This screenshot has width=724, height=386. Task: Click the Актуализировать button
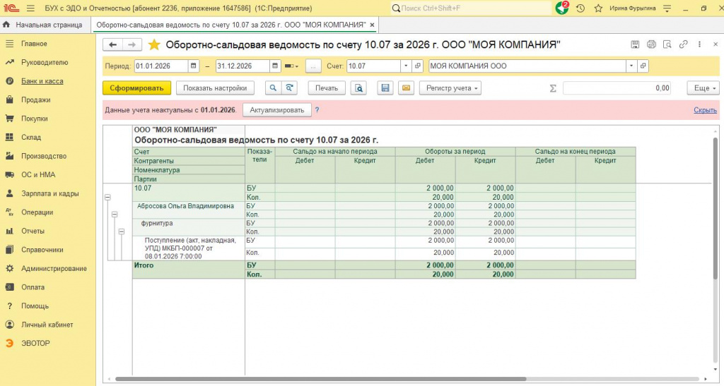click(277, 110)
